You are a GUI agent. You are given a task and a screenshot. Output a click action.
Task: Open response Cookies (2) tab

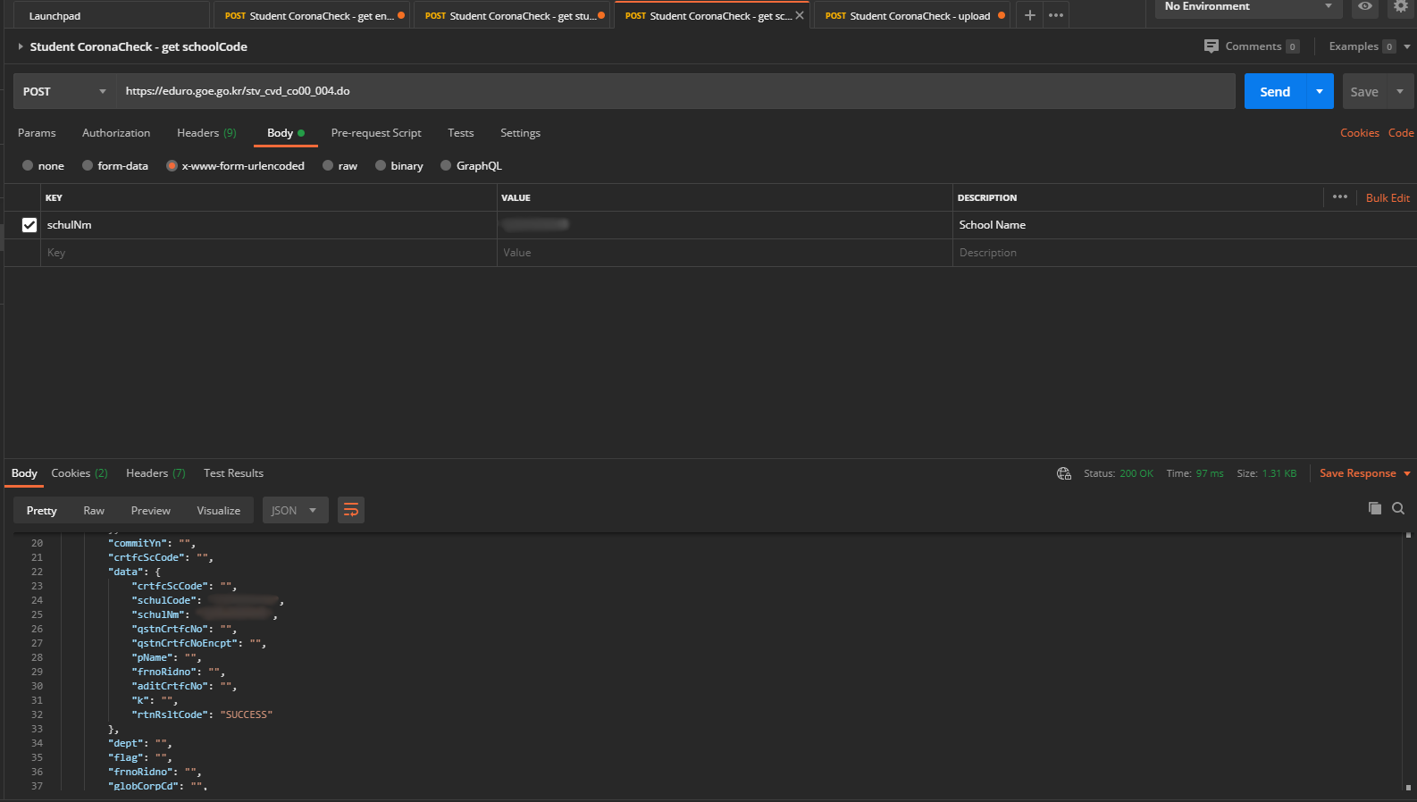click(80, 473)
